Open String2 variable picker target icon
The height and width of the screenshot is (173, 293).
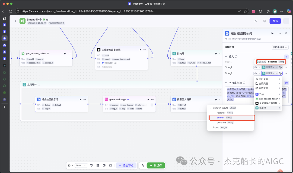280,73
